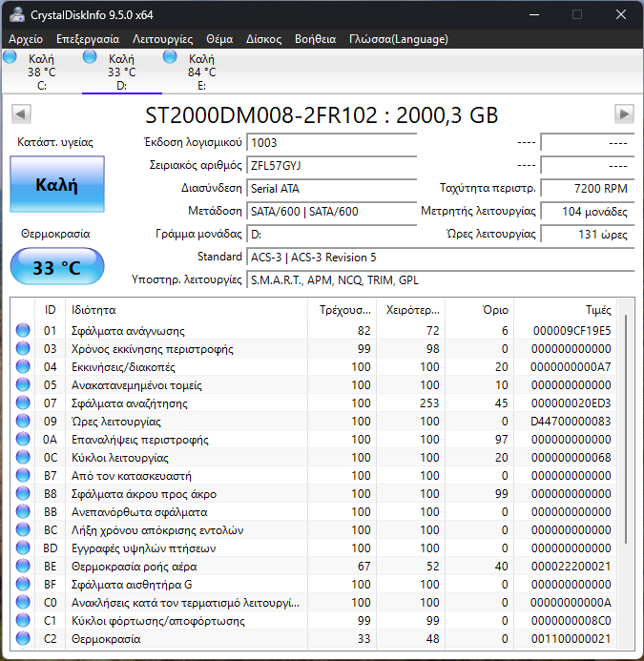Click the Τρέχουσ... column header
The image size is (644, 661).
click(x=342, y=310)
